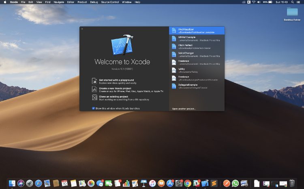Screen dimensions: 304x189
Task: Open the Product menu
Action: (82, 2)
